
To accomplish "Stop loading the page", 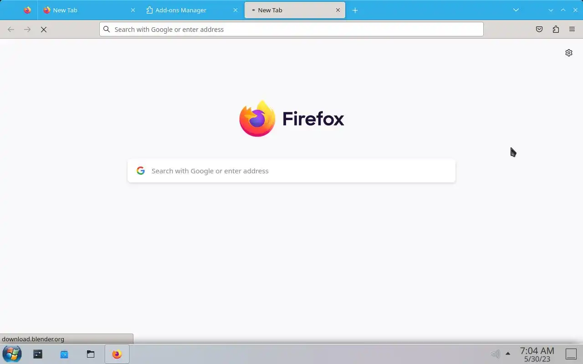I will tap(44, 29).
